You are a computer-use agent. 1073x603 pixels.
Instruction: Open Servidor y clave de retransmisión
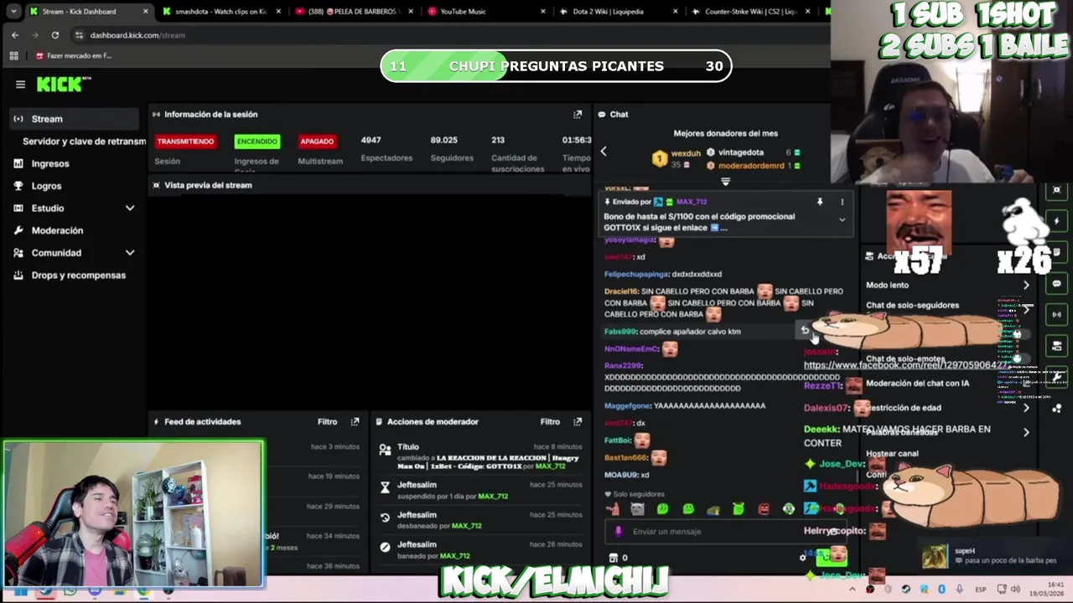tap(84, 142)
